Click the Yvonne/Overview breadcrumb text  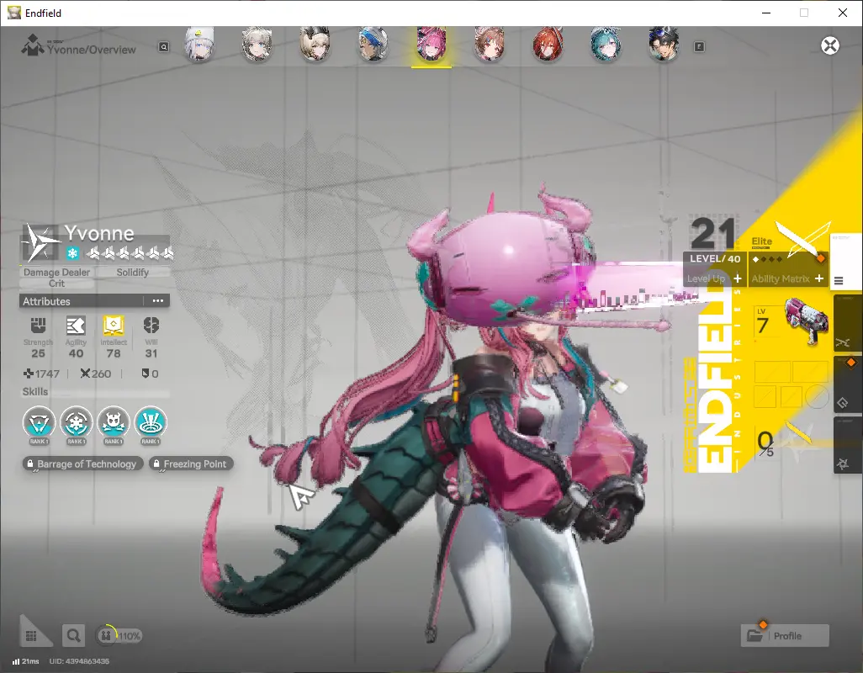coord(92,50)
